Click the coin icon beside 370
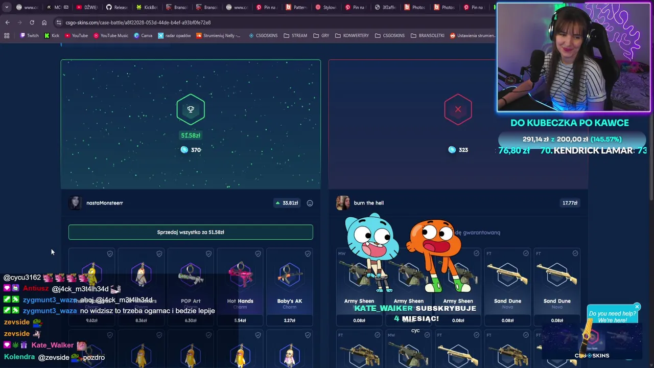Image resolution: width=654 pixels, height=368 pixels. click(x=184, y=150)
